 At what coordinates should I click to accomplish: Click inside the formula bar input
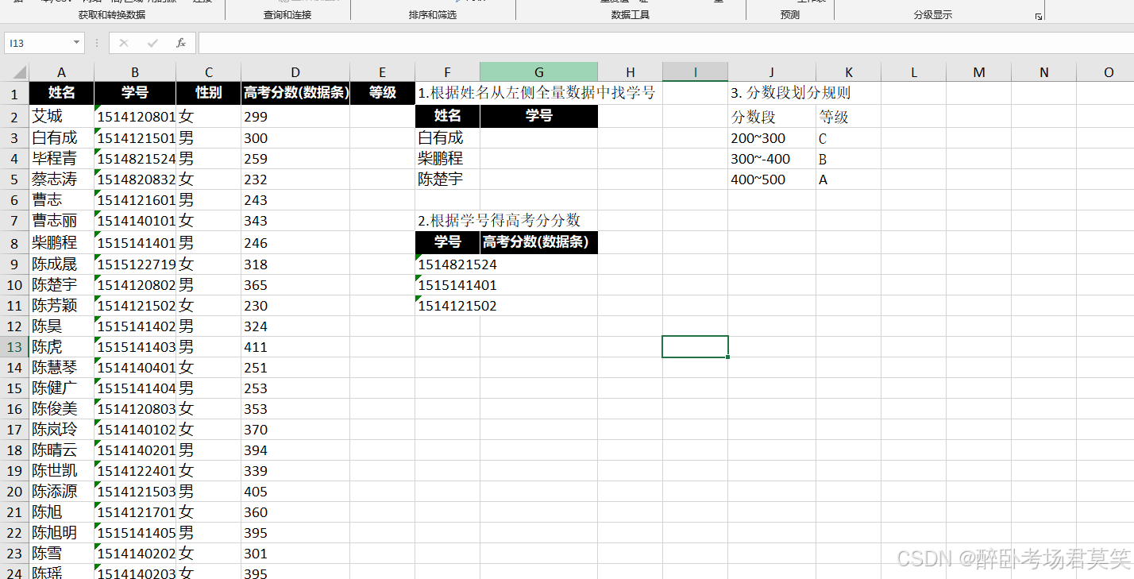pos(664,43)
